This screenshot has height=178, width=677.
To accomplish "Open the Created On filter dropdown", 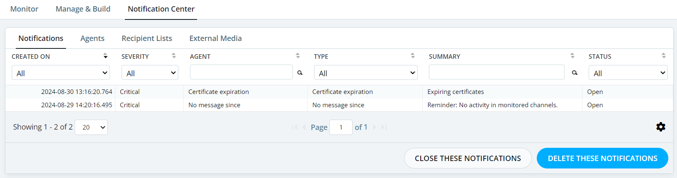I will 61,72.
